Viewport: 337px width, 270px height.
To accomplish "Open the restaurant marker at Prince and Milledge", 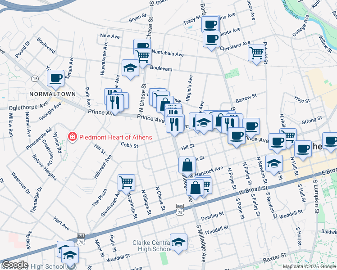I will (x=175, y=123).
